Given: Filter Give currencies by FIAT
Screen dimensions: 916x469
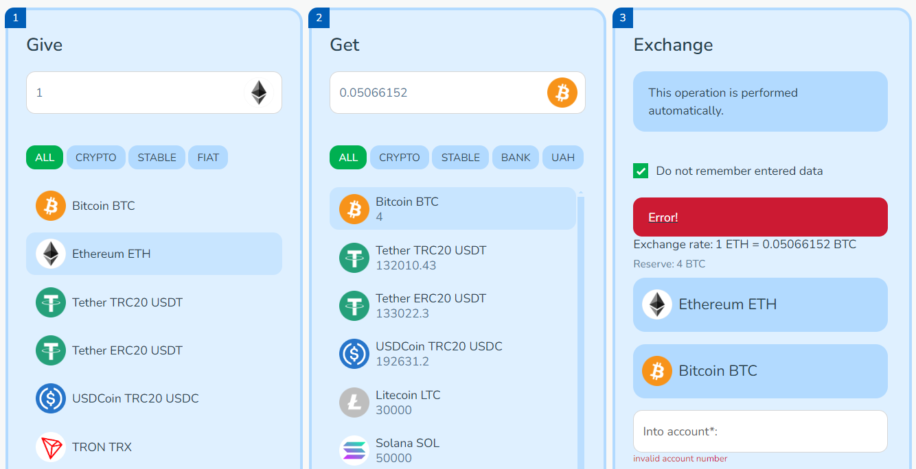Looking at the screenshot, I should pos(208,157).
